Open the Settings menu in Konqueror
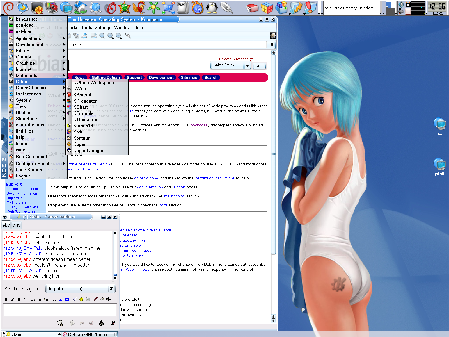This screenshot has width=449, height=337. 103,27
